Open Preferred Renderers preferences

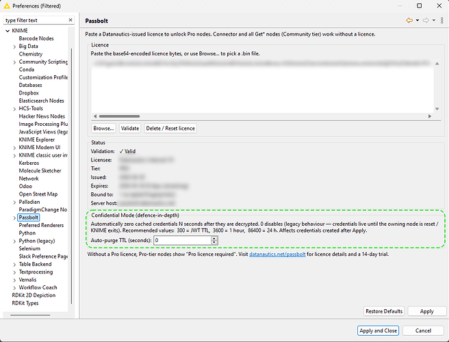coord(41,225)
